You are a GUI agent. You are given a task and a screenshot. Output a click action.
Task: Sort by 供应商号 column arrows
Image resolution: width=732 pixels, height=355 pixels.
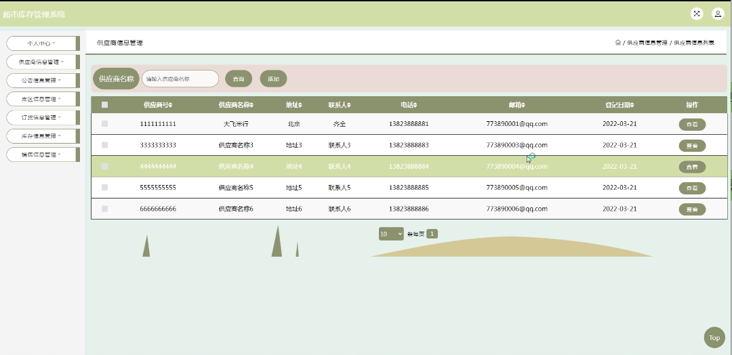[170, 106]
